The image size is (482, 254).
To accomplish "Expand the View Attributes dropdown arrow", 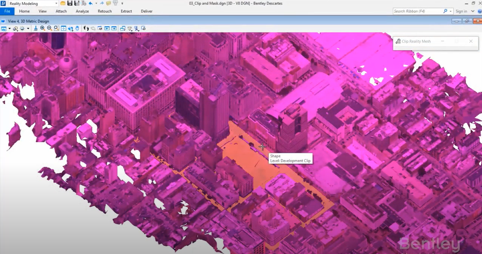I will 9,29.
